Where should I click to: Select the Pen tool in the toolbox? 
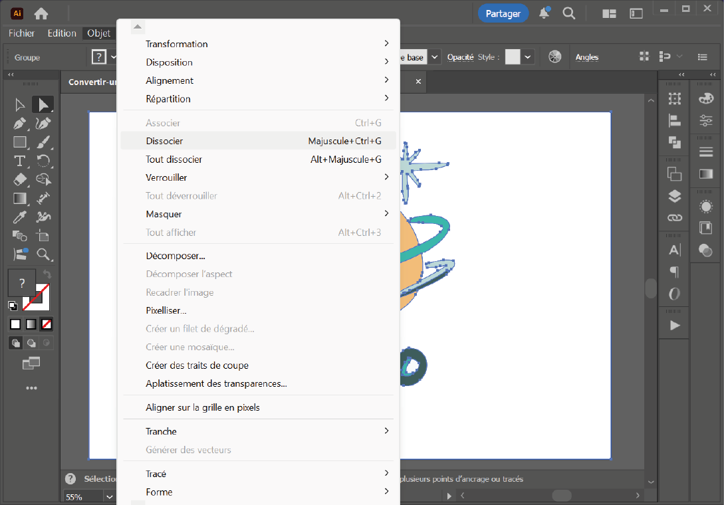pos(20,124)
